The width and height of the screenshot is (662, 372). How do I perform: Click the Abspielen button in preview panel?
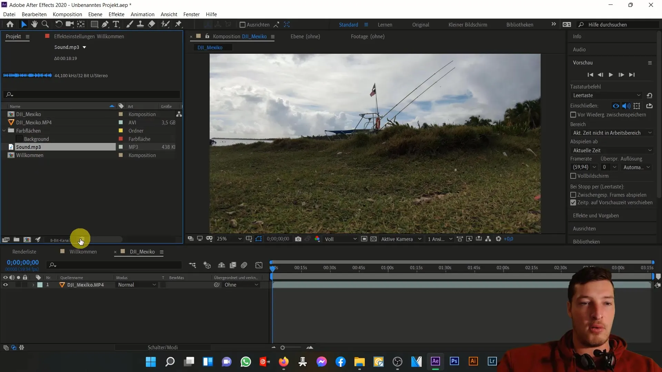coord(611,74)
